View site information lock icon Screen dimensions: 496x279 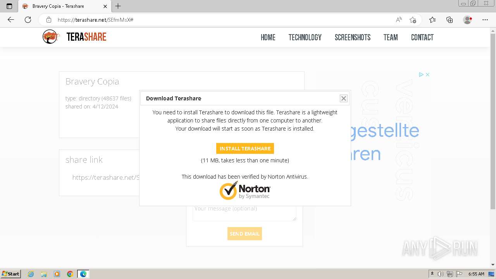click(48, 20)
